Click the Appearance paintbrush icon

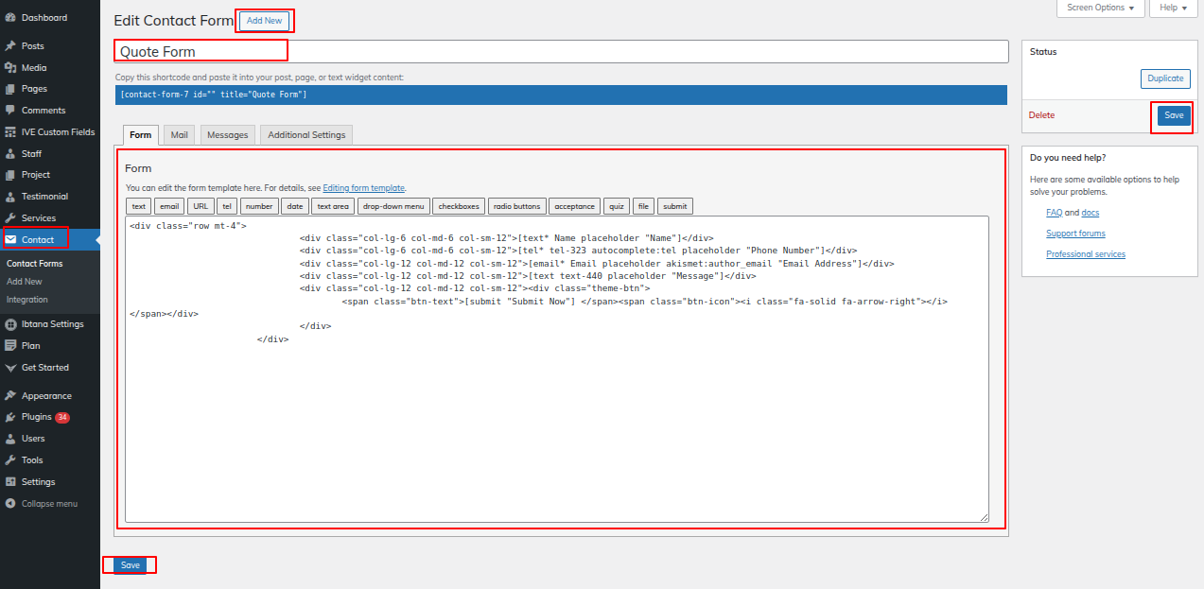[10, 396]
